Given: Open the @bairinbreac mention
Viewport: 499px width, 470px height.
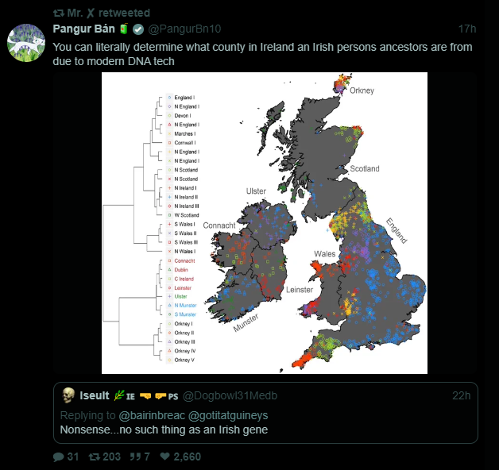Looking at the screenshot, I should point(152,415).
